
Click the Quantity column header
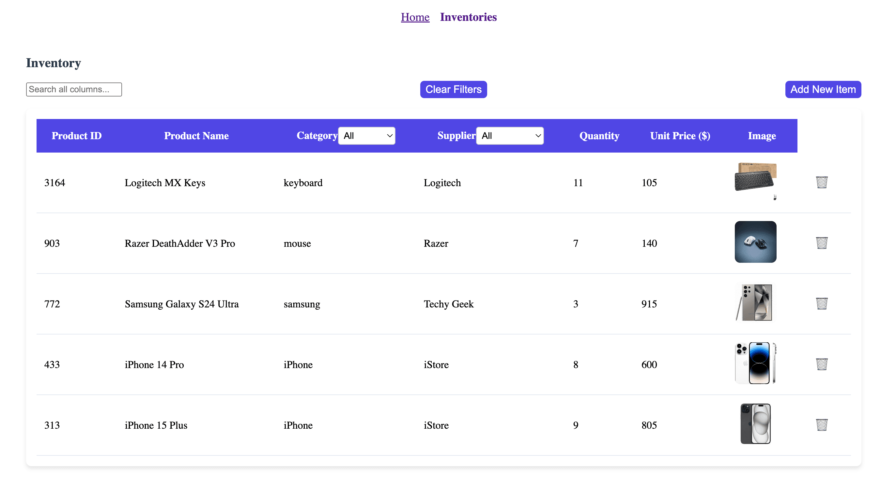(x=599, y=136)
